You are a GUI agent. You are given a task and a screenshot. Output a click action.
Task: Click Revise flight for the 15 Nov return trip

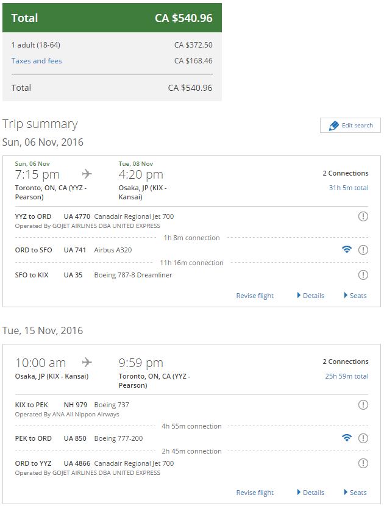pos(255,493)
